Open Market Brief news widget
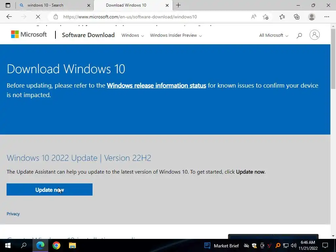Viewport: 336px width, 252px height. click(x=221, y=245)
